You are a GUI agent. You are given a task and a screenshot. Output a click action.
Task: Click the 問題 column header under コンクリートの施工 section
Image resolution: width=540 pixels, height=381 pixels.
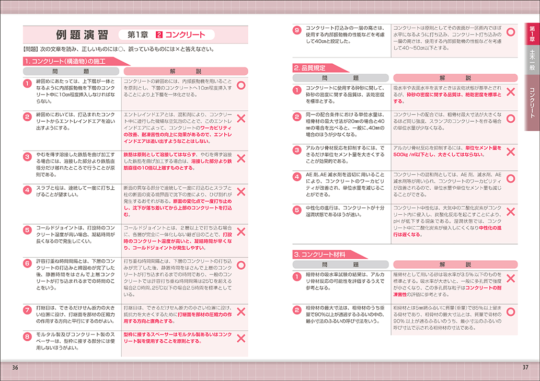coord(71,71)
